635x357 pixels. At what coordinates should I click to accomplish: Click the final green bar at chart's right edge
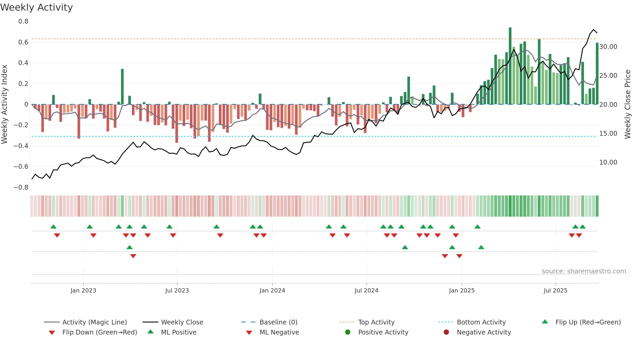597,73
